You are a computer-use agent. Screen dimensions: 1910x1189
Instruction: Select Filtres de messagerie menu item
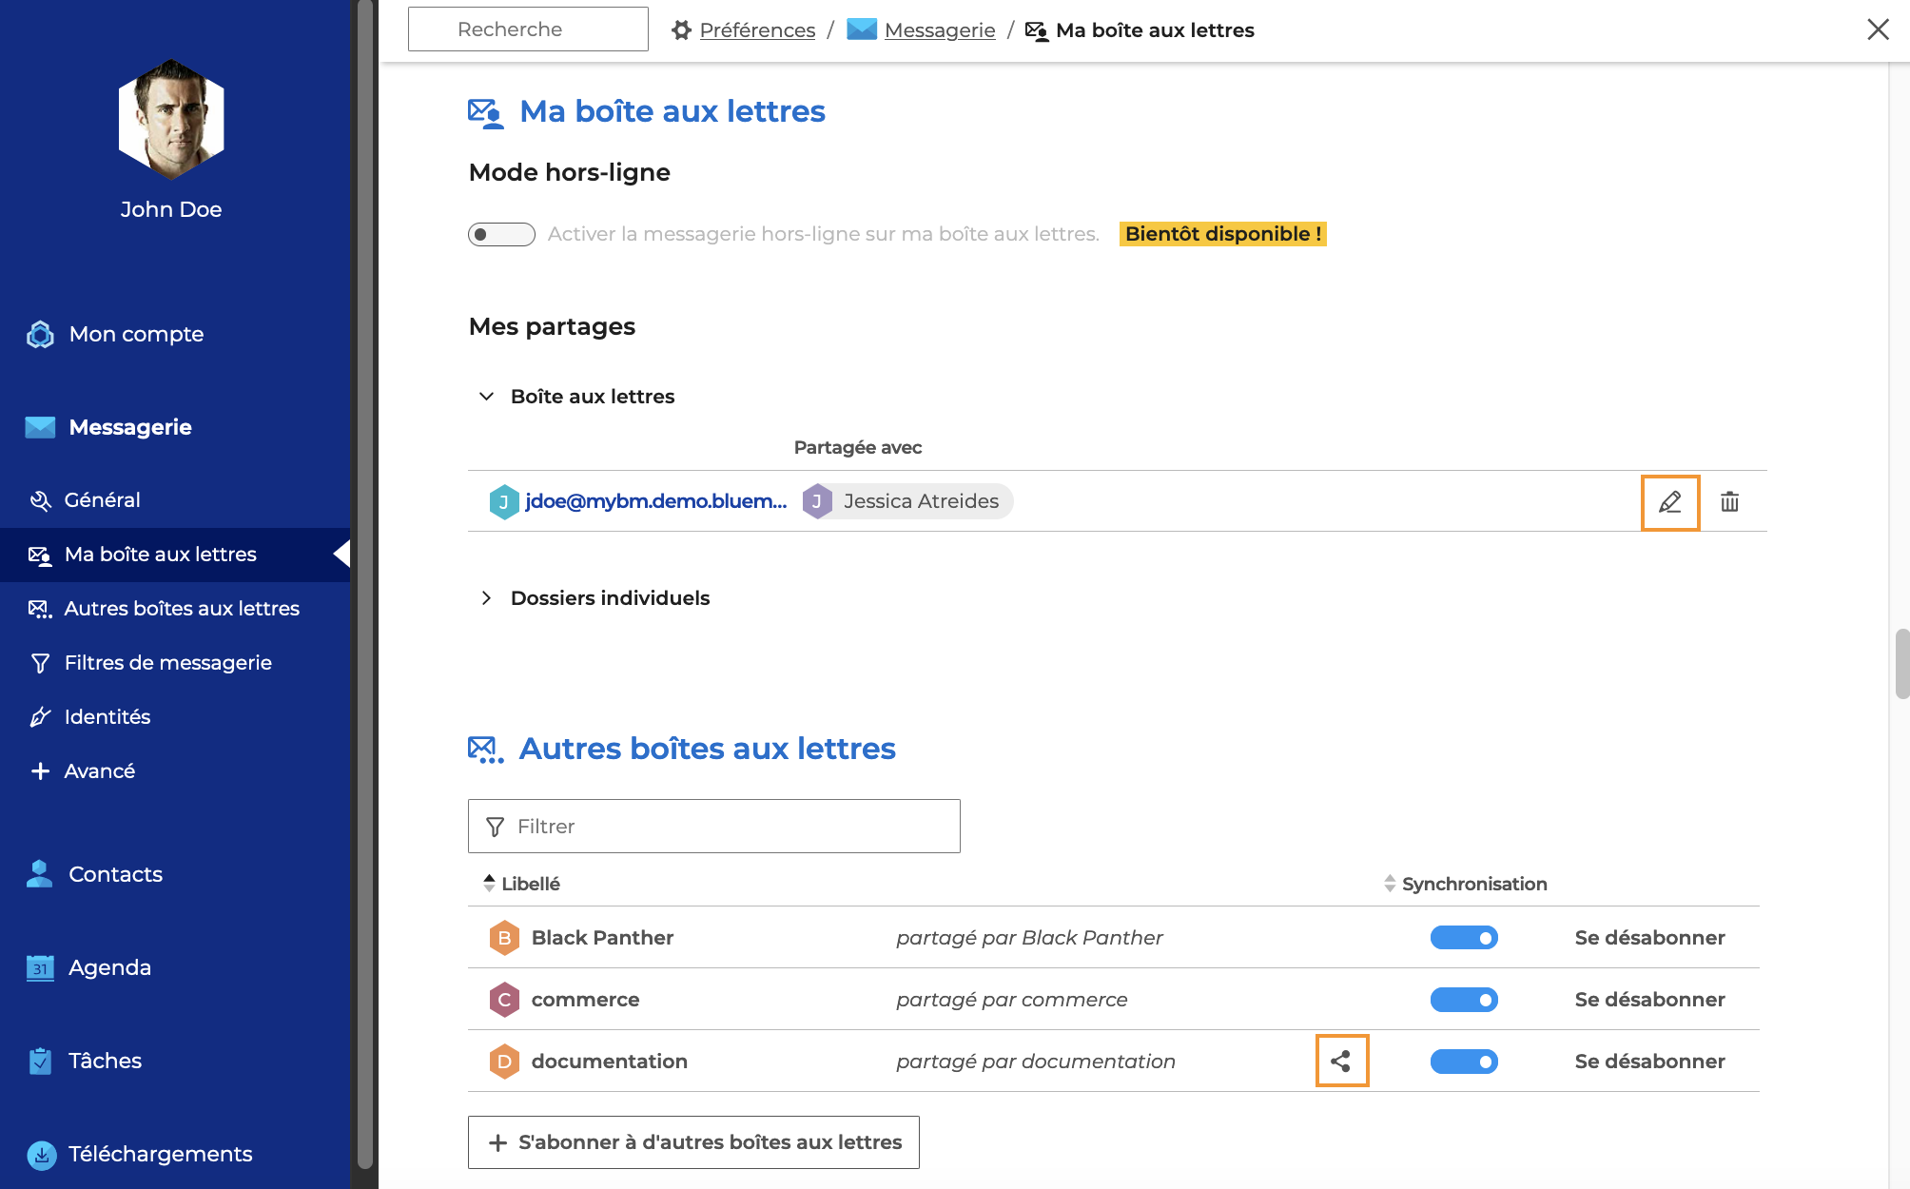167,662
